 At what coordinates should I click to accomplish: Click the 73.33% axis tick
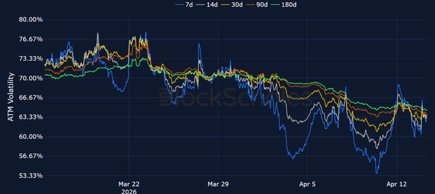[30, 59]
